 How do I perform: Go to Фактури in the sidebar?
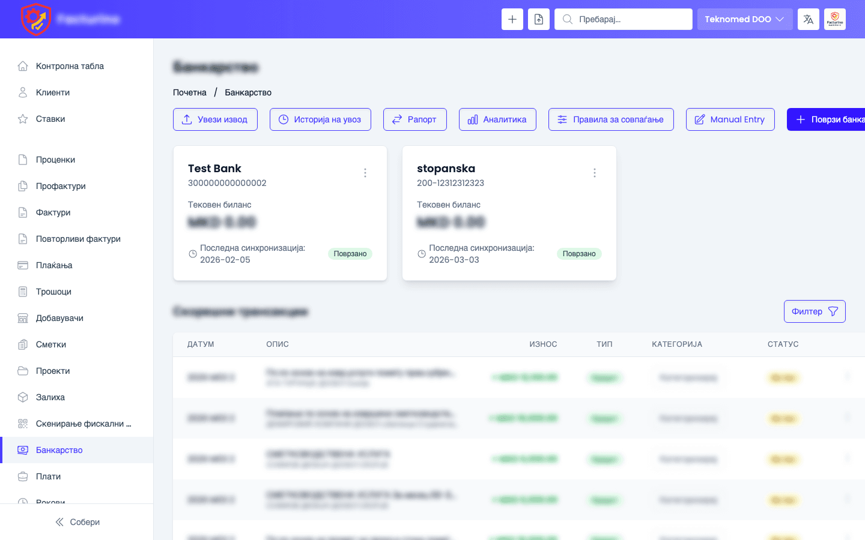click(53, 212)
